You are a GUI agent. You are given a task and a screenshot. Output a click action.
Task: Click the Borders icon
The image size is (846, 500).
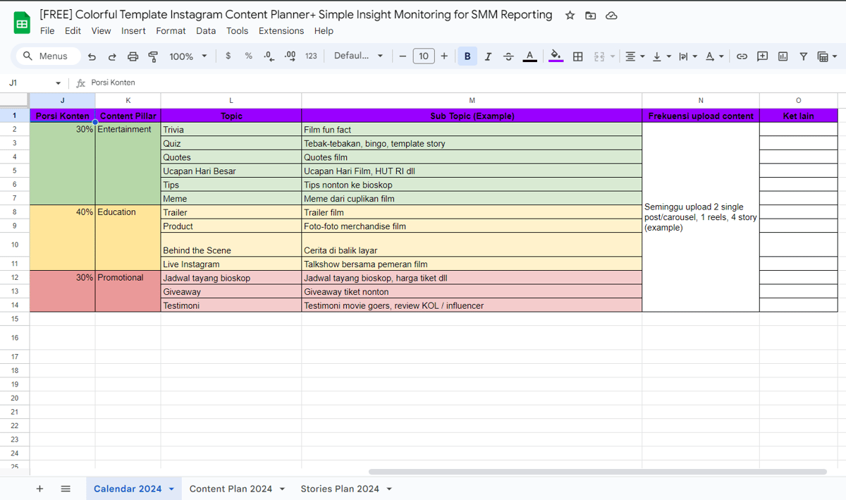tap(577, 56)
